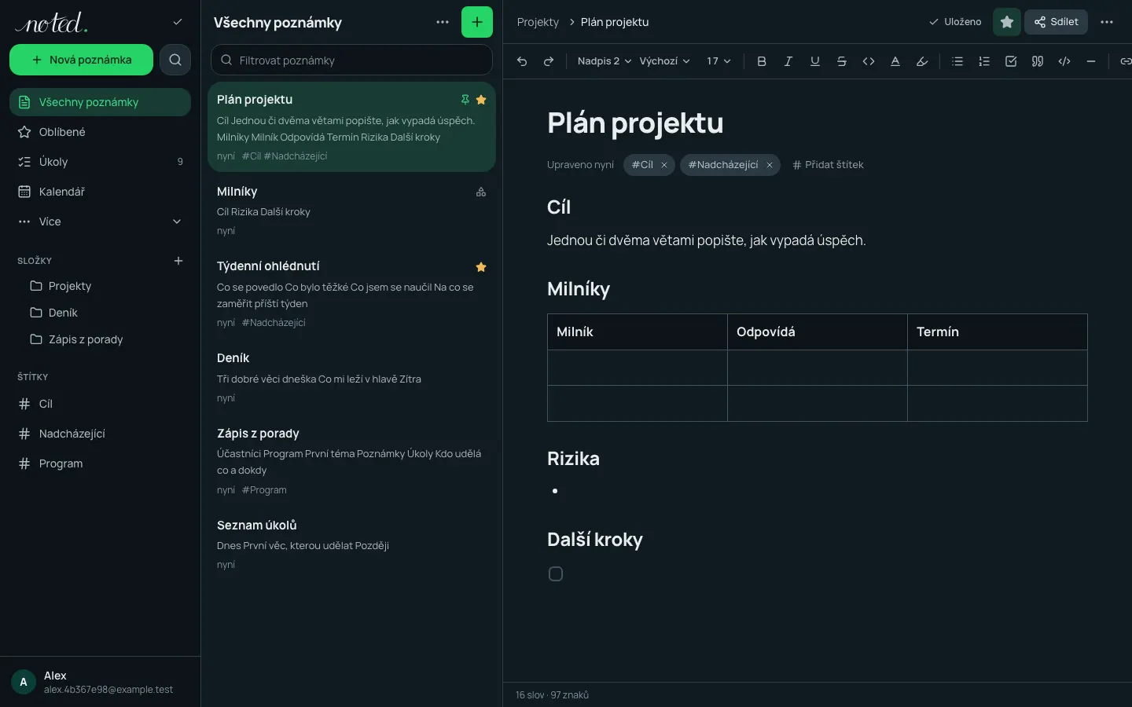Apply strikethrough formatting
1132x707 pixels.
point(842,61)
